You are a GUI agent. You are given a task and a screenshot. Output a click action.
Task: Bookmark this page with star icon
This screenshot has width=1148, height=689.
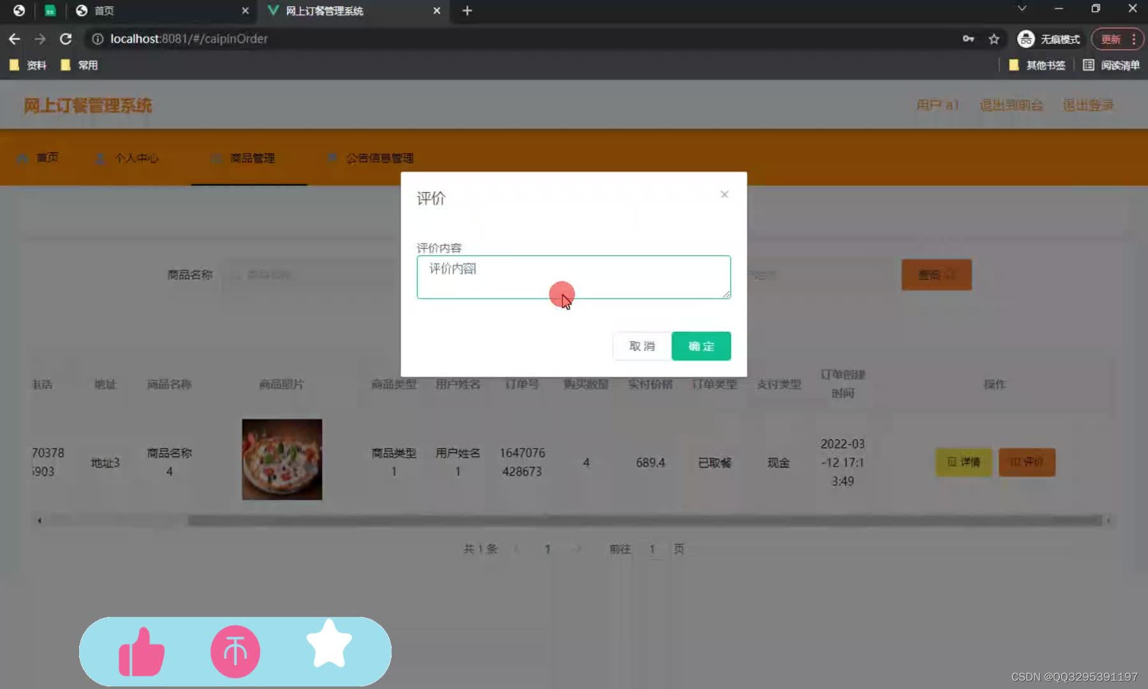point(994,39)
